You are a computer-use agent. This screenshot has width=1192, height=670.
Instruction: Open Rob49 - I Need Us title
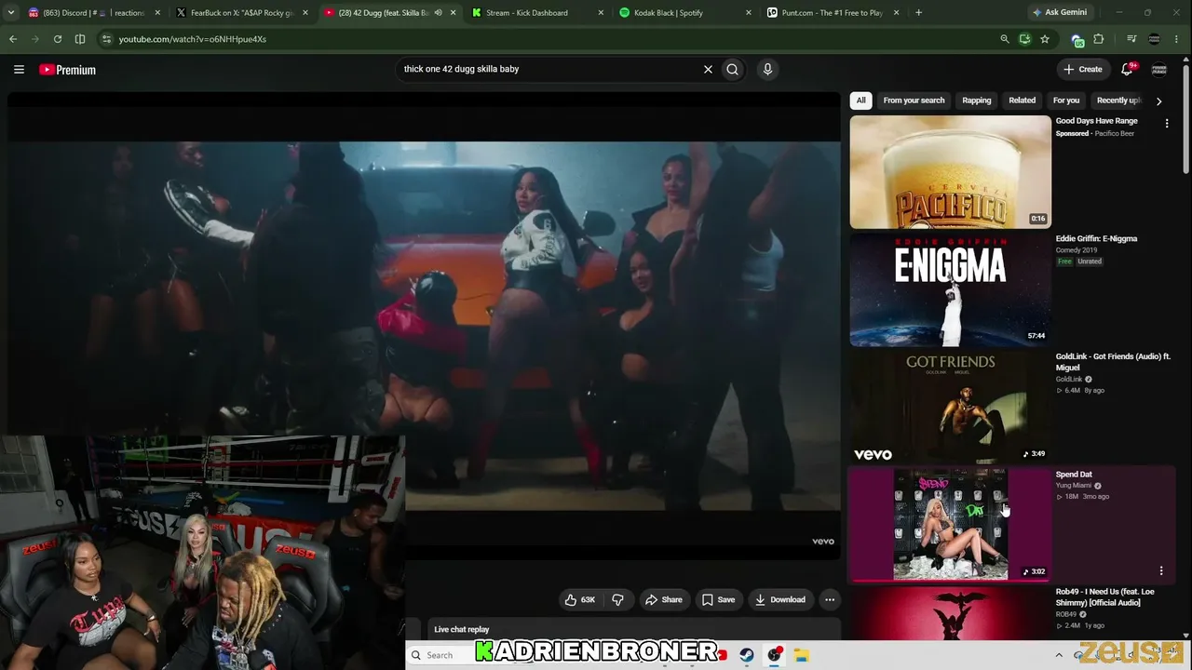pos(1105,597)
